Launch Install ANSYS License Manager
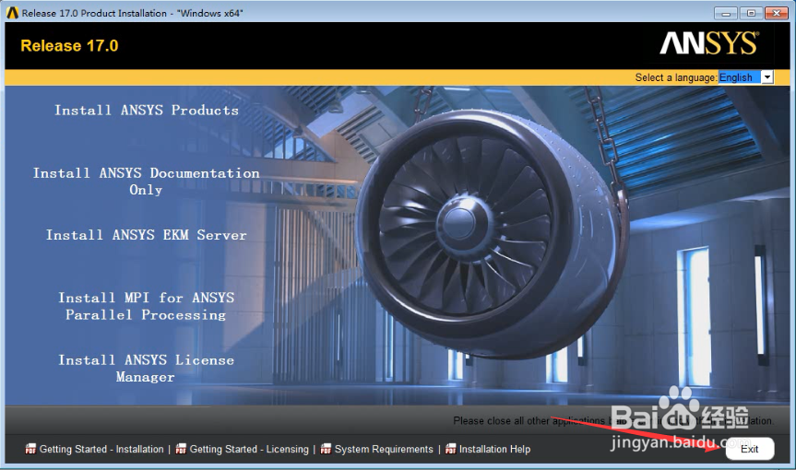The height and width of the screenshot is (470, 796). [x=147, y=369]
